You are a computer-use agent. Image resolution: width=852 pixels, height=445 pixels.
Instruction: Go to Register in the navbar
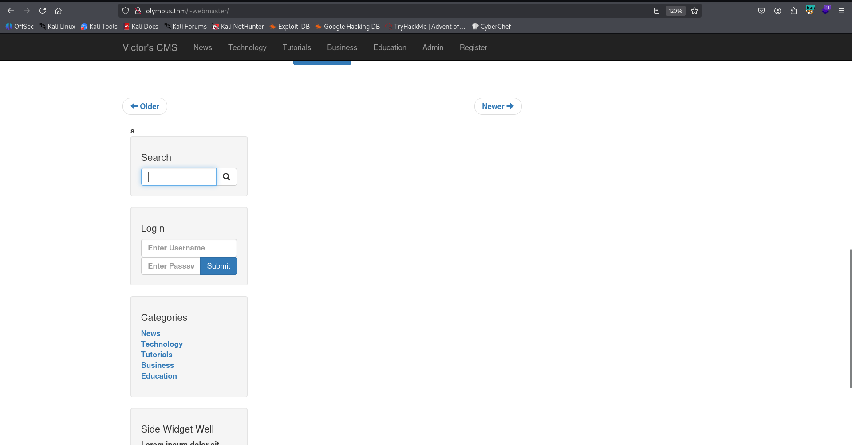coord(473,47)
